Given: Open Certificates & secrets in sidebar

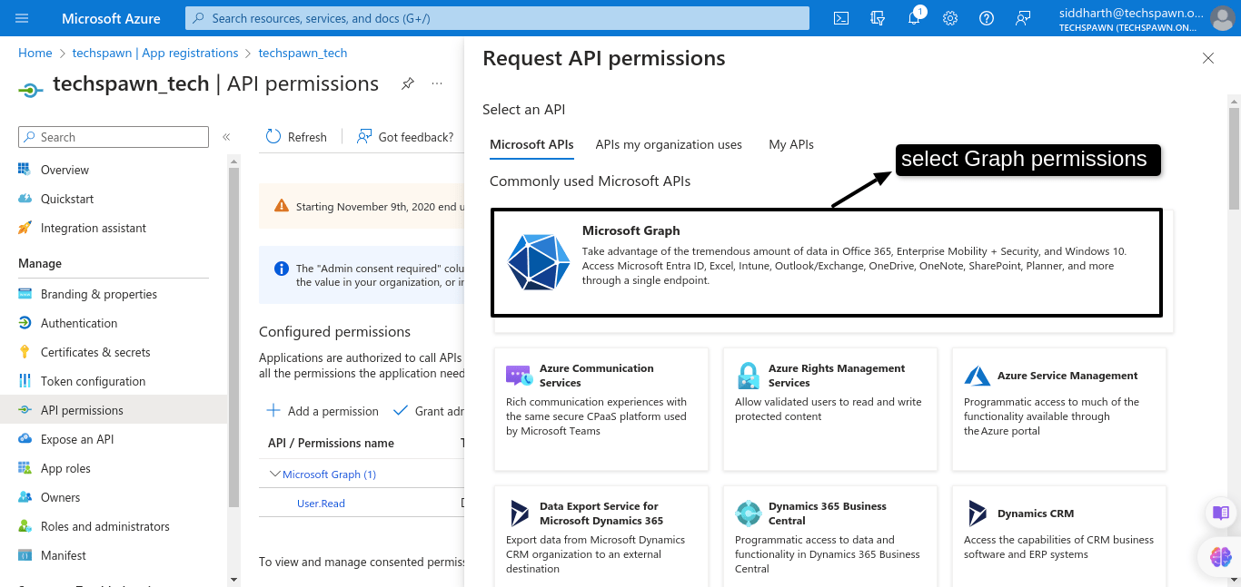Looking at the screenshot, I should point(95,352).
